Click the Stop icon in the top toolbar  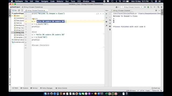(155, 7)
